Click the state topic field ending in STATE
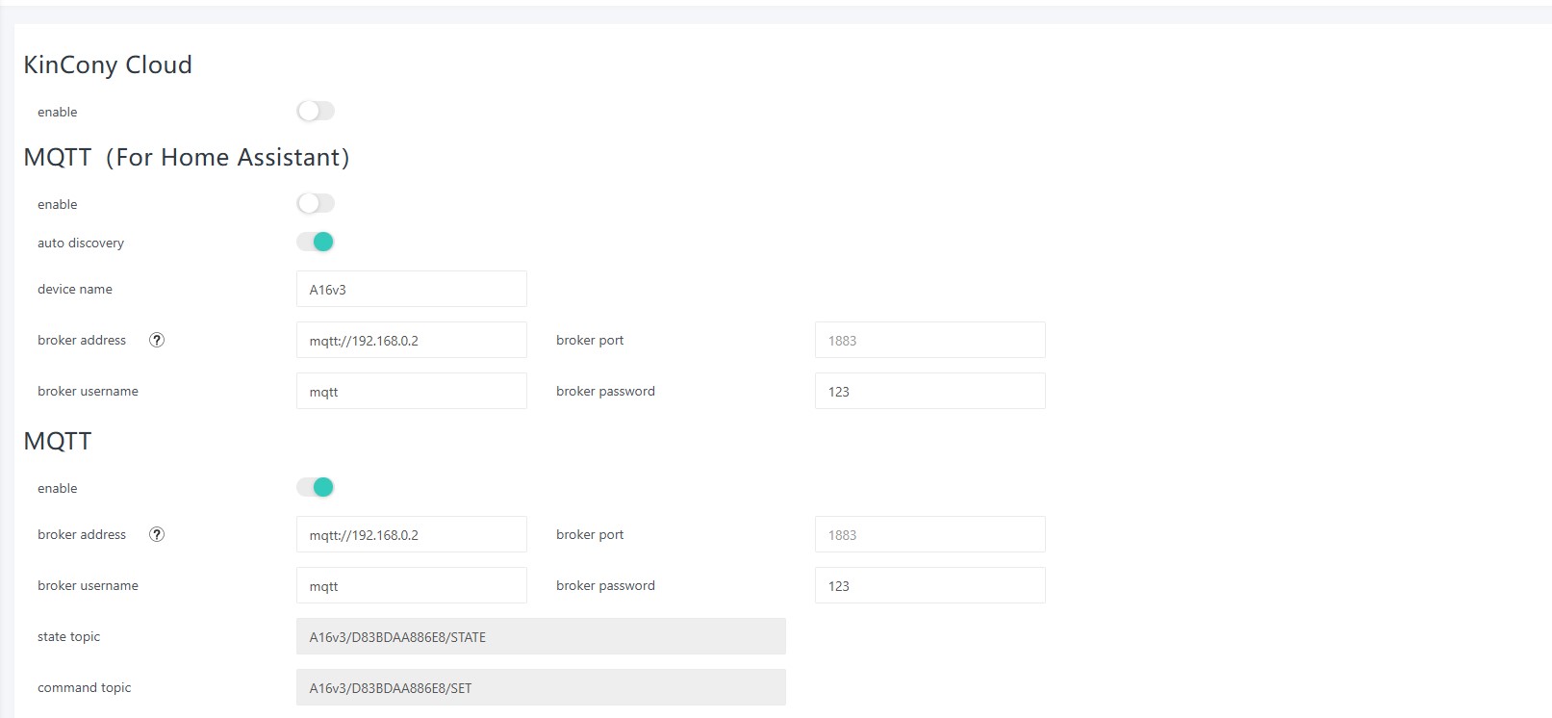This screenshot has width=1552, height=718. coord(541,636)
